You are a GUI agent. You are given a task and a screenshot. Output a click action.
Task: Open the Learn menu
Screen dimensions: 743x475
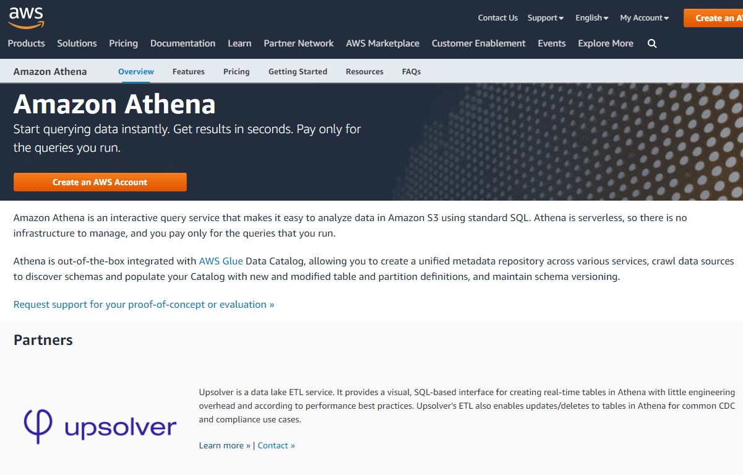click(x=239, y=43)
